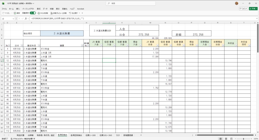Click the 検索 search input box
Image resolution: width=259 pixels, height=140 pixels.
[x=131, y=3]
